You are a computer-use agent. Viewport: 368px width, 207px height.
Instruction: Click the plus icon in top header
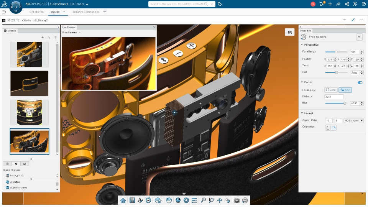(330, 4)
